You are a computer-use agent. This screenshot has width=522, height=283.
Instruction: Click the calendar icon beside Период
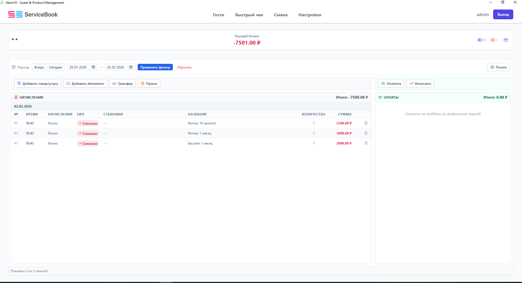point(14,67)
